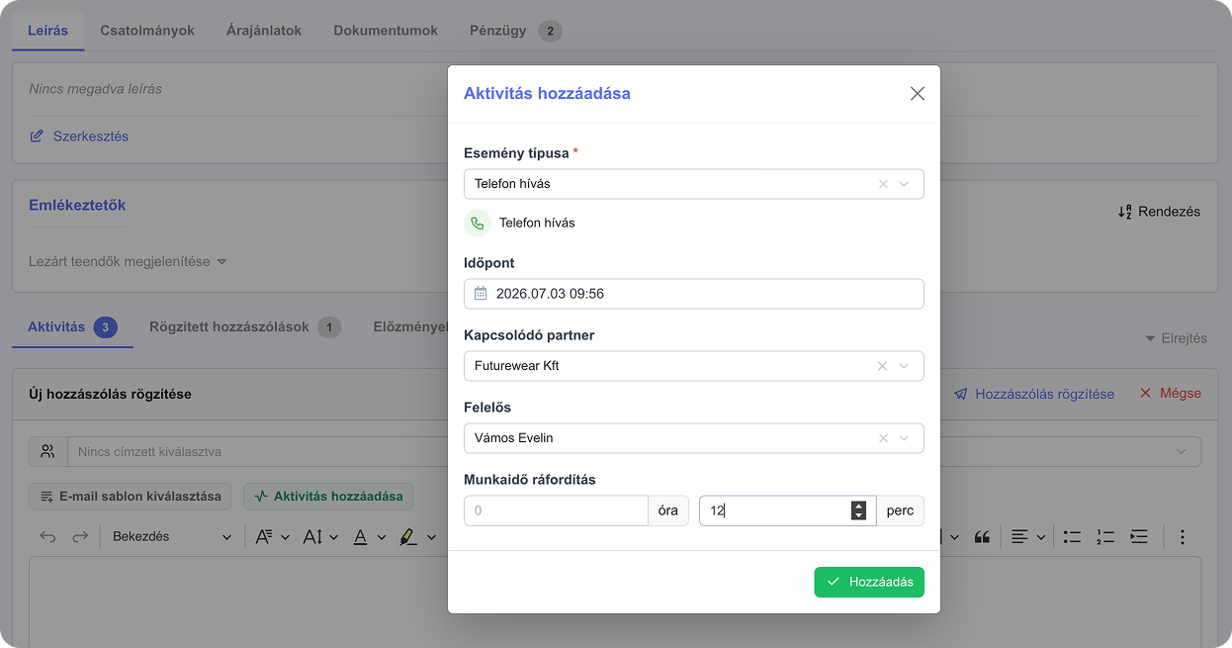Open the highlight marker color picker

[417, 537]
